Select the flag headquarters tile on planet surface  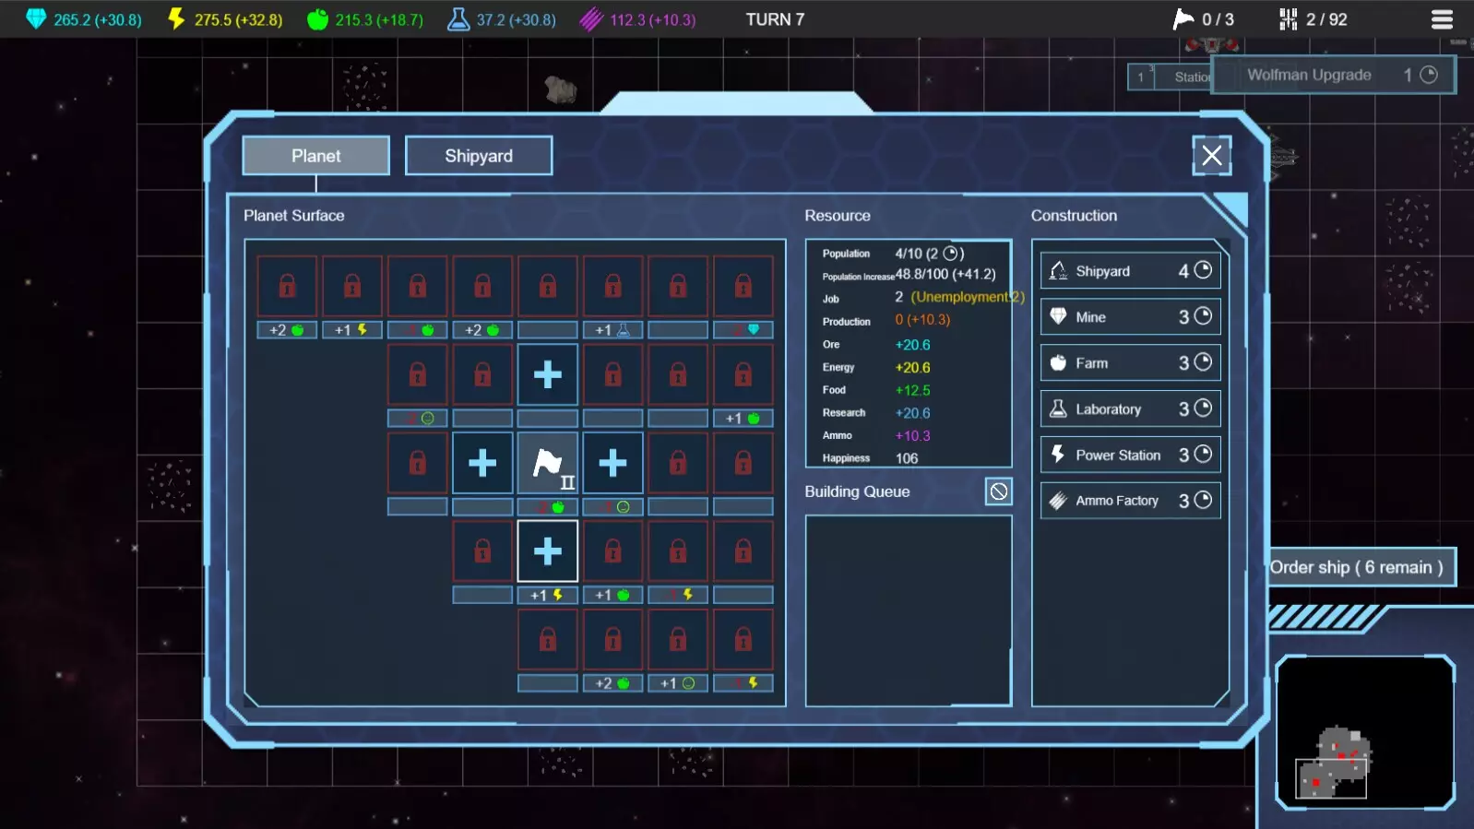click(548, 463)
